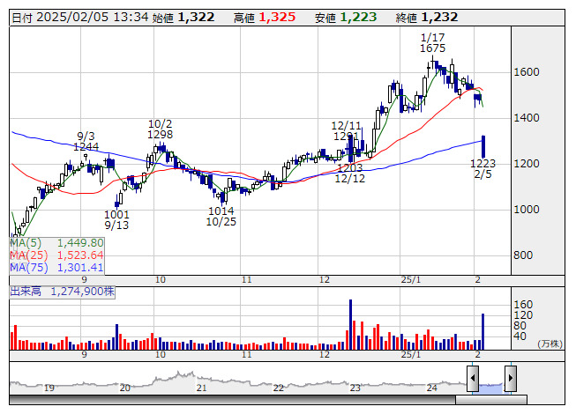This screenshot has height=414, width=576.
Task: Click the 終値 closing price value
Action: (x=438, y=17)
